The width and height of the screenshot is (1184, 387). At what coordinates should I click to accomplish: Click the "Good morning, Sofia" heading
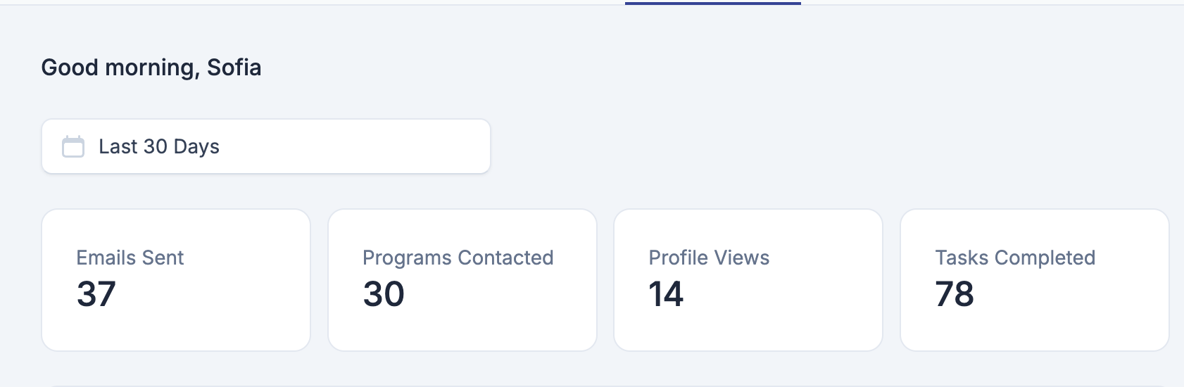click(151, 68)
